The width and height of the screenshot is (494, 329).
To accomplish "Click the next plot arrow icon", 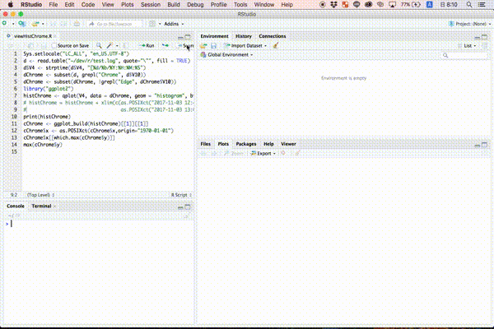I will [213, 153].
